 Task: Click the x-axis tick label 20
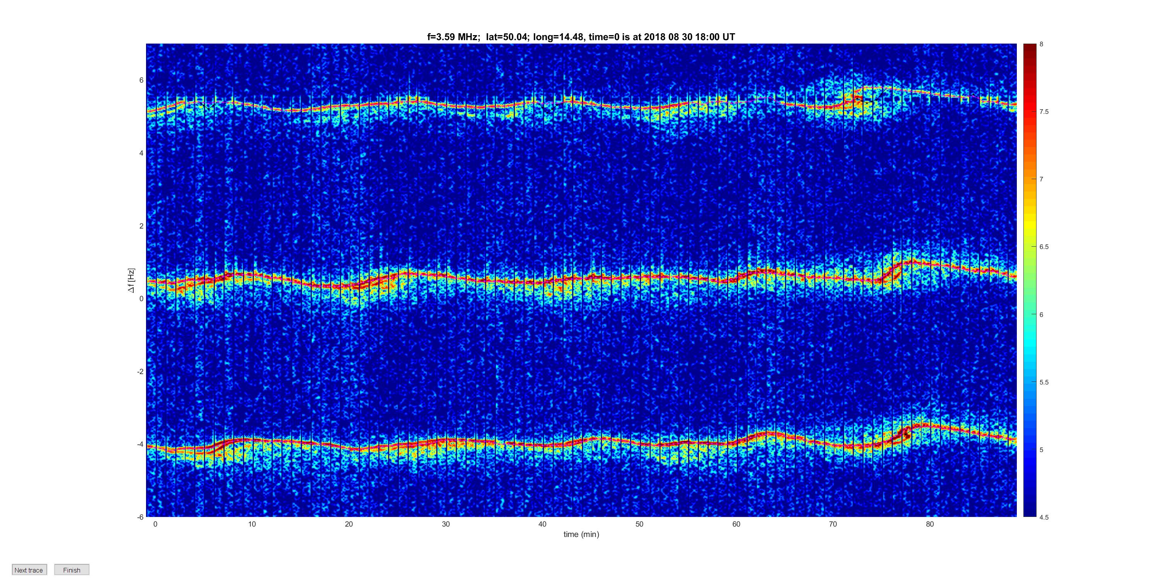point(349,524)
